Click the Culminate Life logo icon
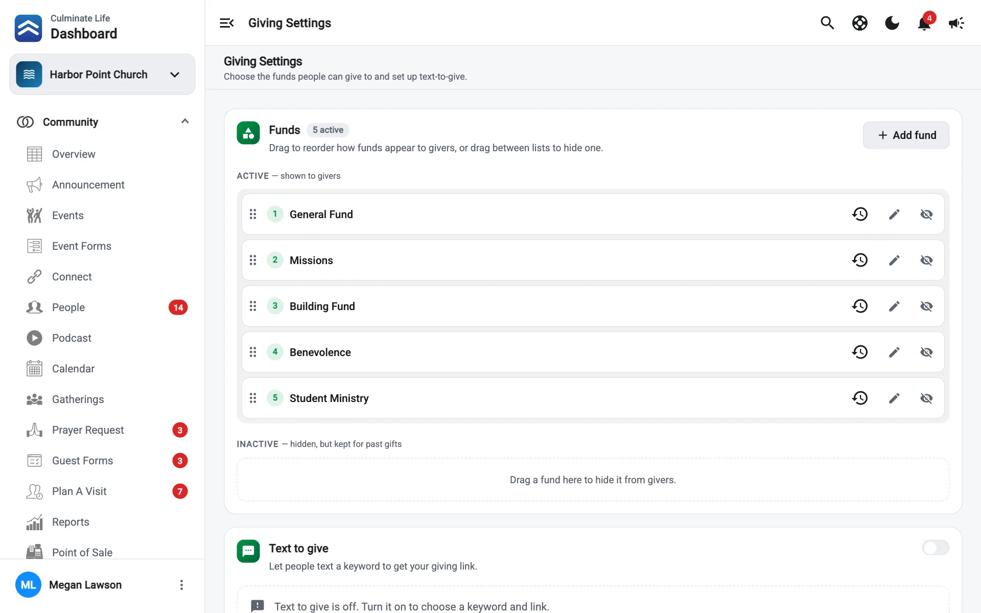981x613 pixels. [29, 28]
